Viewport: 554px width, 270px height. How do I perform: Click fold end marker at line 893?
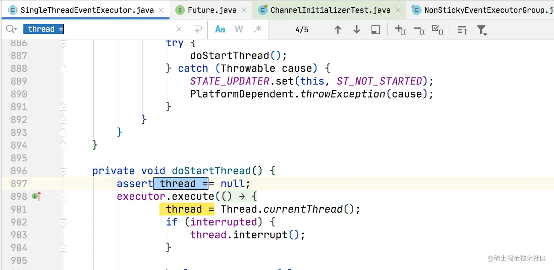[x=63, y=132]
